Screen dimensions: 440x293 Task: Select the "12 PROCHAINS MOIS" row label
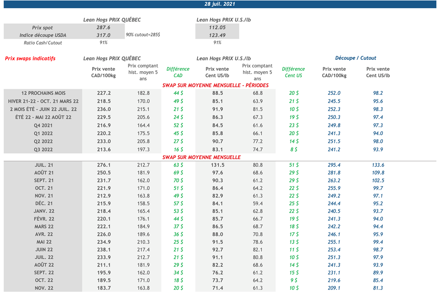pyautogui.click(x=43, y=93)
